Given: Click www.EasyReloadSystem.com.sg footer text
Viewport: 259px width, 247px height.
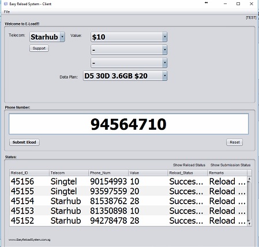Looking at the screenshot, I should click(29, 239).
